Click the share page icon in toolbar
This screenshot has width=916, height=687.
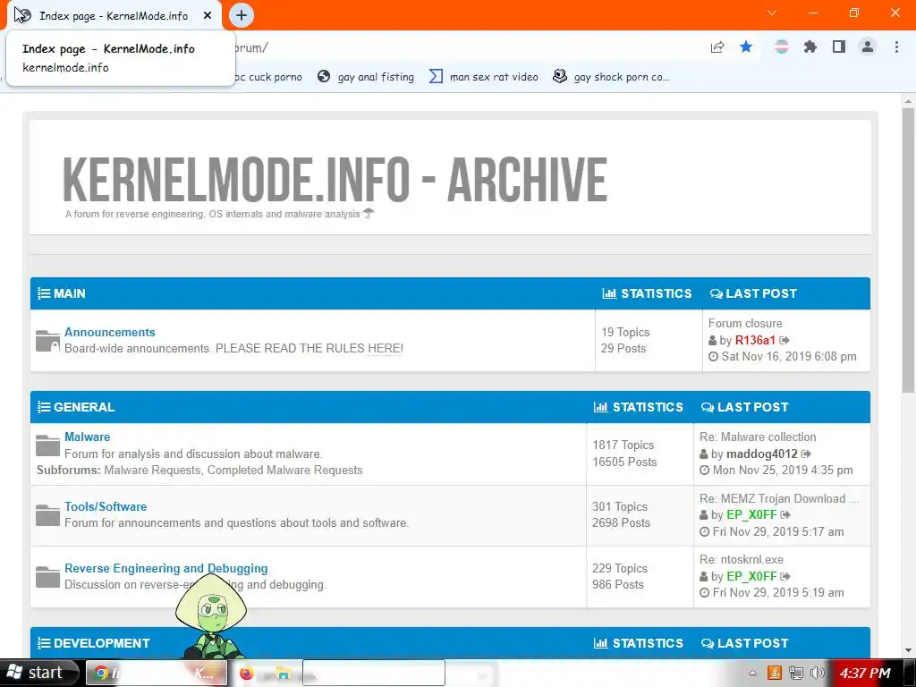tap(717, 47)
